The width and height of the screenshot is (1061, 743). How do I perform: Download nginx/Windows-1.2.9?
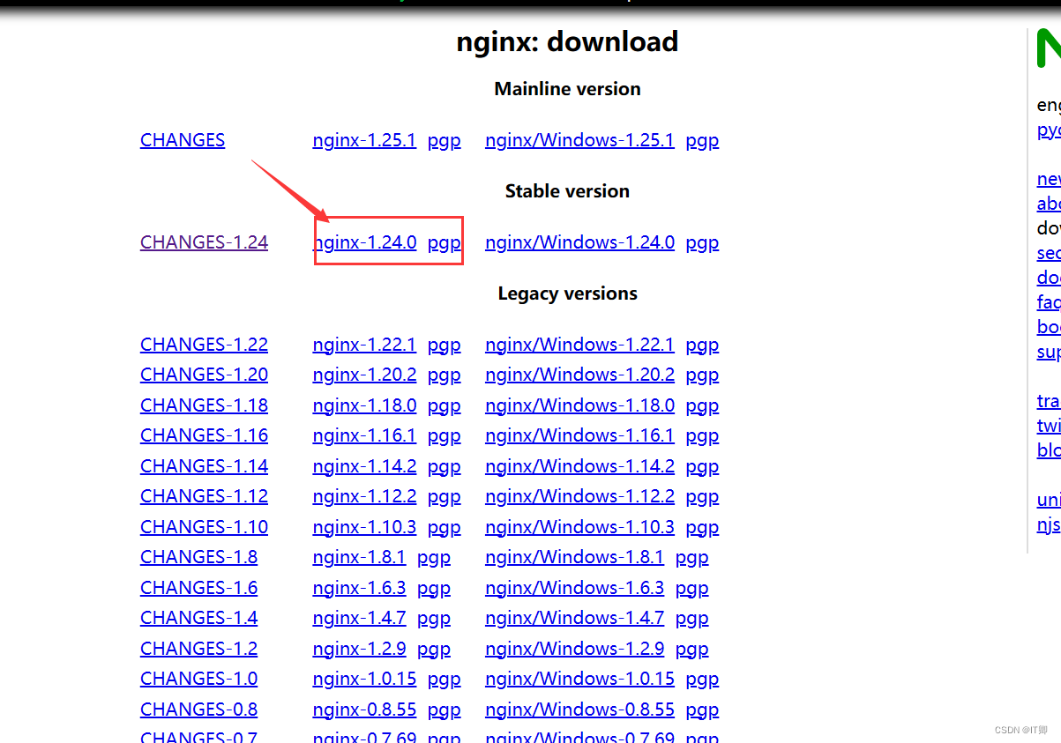pos(574,649)
